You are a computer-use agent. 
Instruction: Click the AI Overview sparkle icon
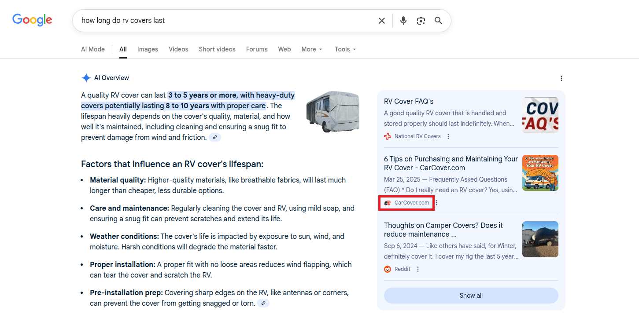86,78
